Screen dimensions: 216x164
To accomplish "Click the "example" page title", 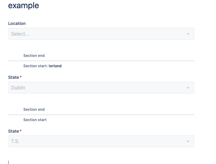I will coord(23,5).
